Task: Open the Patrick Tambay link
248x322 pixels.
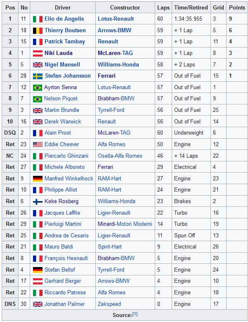Action: [65, 42]
